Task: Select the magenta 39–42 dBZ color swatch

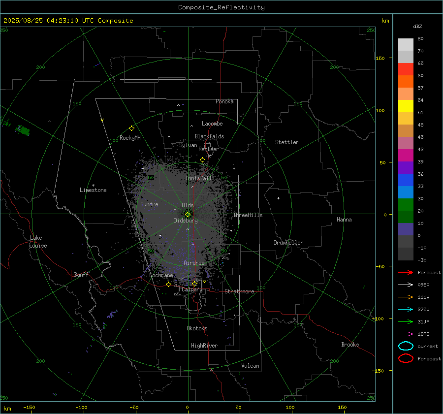Action: tap(406, 156)
